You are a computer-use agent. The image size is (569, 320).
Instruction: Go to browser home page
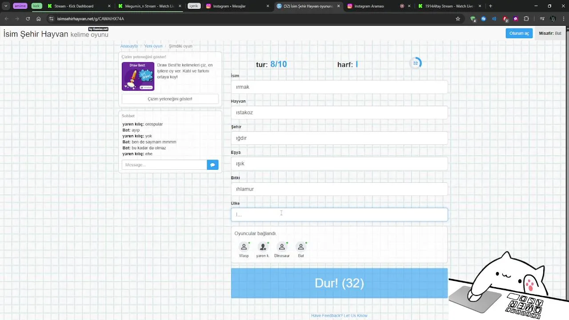(39, 19)
